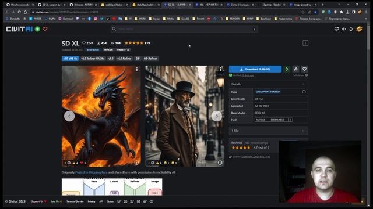Open the user avatar menu
This screenshot has width=373, height=209.
[359, 29]
